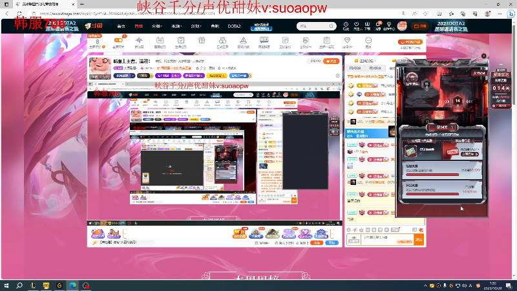
Task: Open the watch history clock icon
Action: click(346, 26)
